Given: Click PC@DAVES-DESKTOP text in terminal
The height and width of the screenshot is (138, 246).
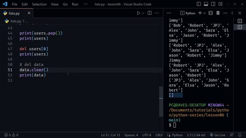Looking at the screenshot, I should pyautogui.click(x=187, y=105).
